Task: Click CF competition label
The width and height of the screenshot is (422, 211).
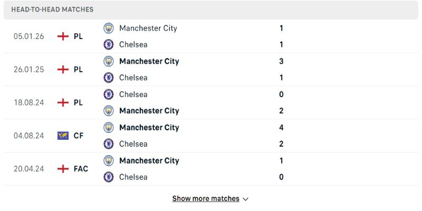Action: click(78, 136)
